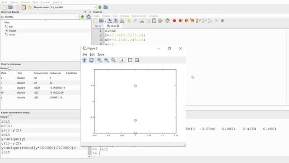The width and height of the screenshot is (289, 163).
Task: Click Значение column header in workspace
Action: point(55,73)
